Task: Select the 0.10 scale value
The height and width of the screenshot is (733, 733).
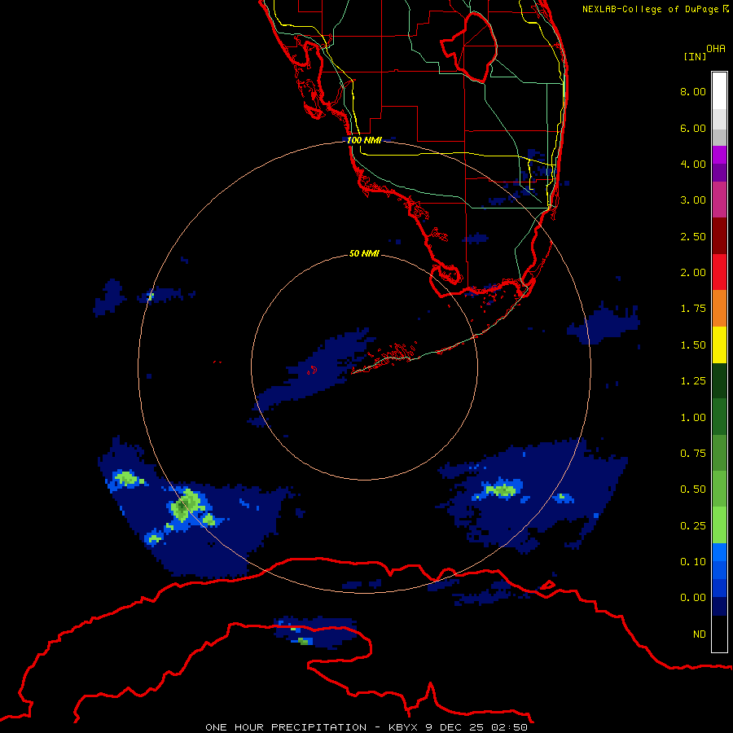Action: tap(693, 562)
